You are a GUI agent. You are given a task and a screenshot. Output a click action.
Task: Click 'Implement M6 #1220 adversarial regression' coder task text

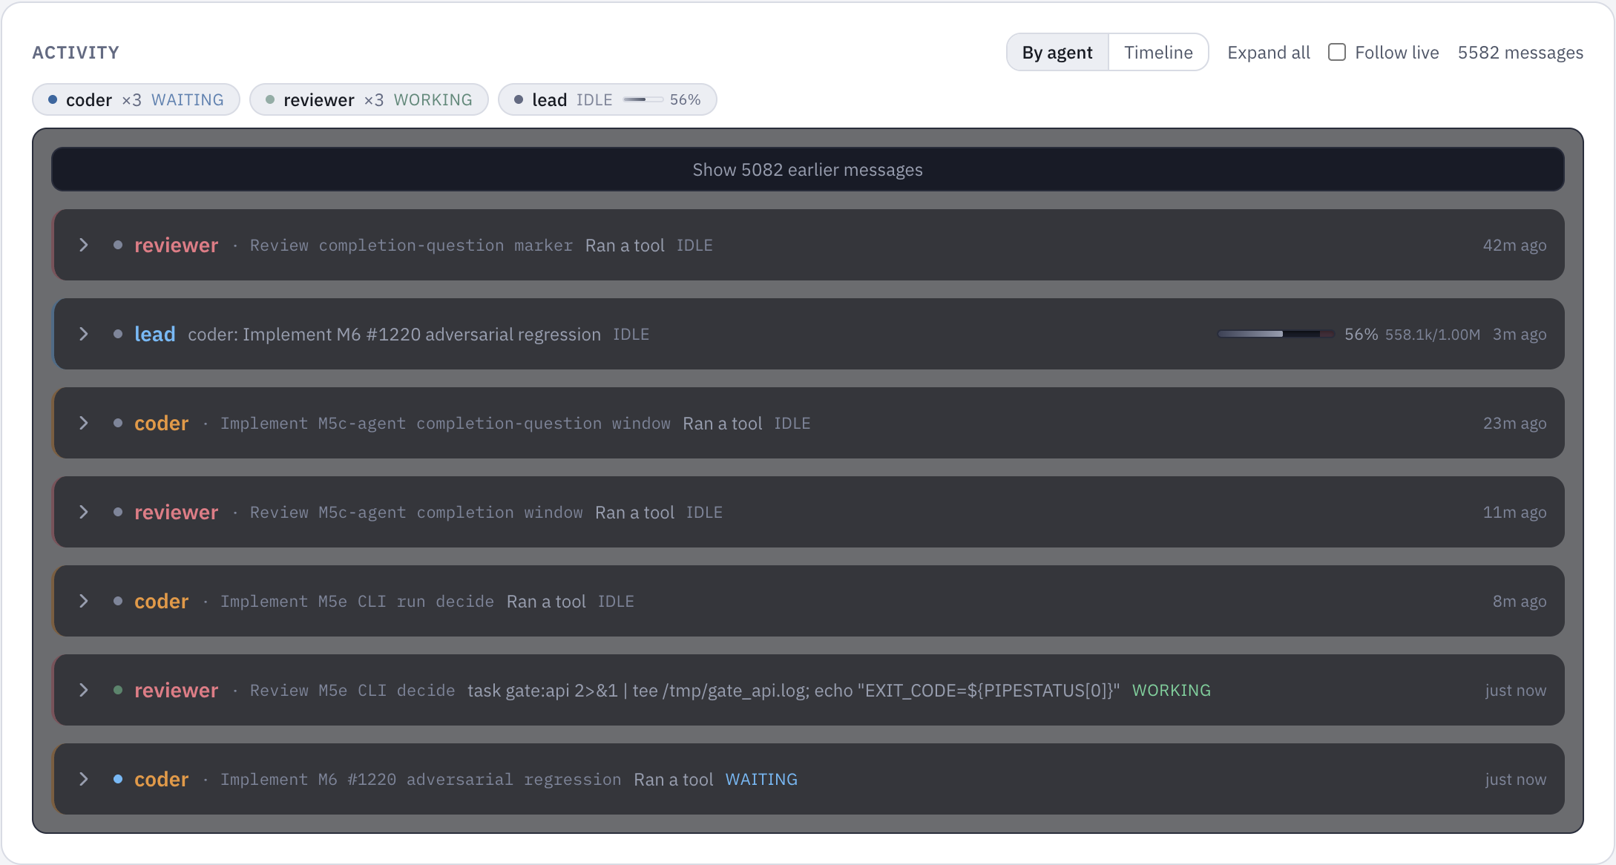point(421,780)
